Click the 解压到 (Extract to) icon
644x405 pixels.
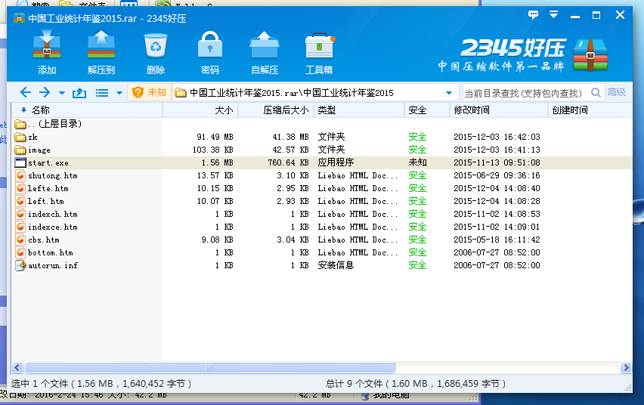click(101, 52)
